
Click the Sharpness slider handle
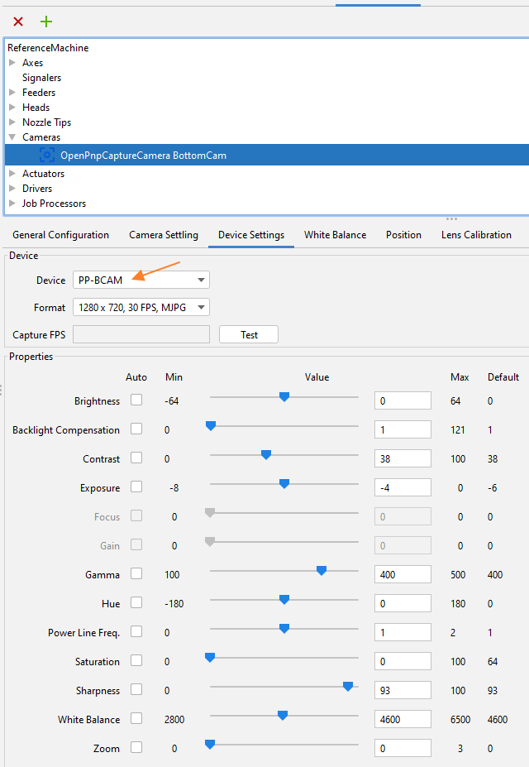[x=348, y=686]
